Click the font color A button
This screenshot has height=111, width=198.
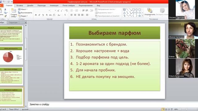[x=65, y=15]
